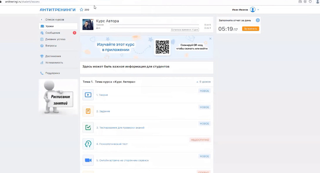
Task: Open the lesson link 1. Теория
Action: tap(102, 95)
